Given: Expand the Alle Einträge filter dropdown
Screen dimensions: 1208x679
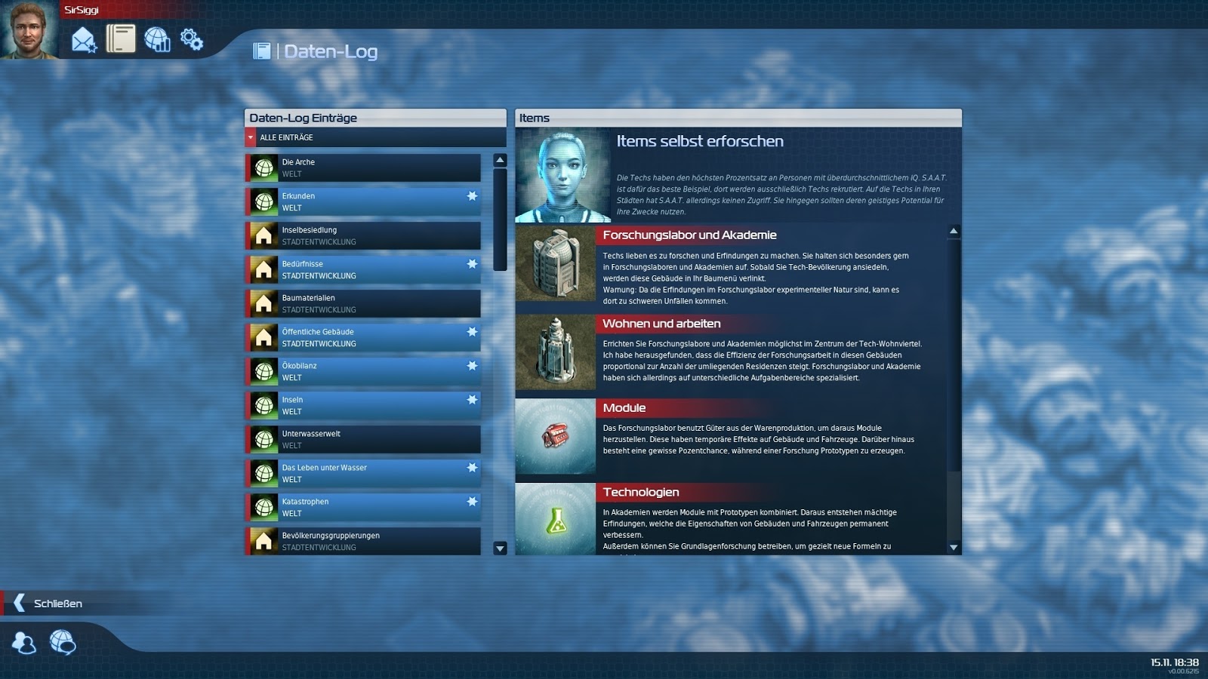Looking at the screenshot, I should [251, 137].
